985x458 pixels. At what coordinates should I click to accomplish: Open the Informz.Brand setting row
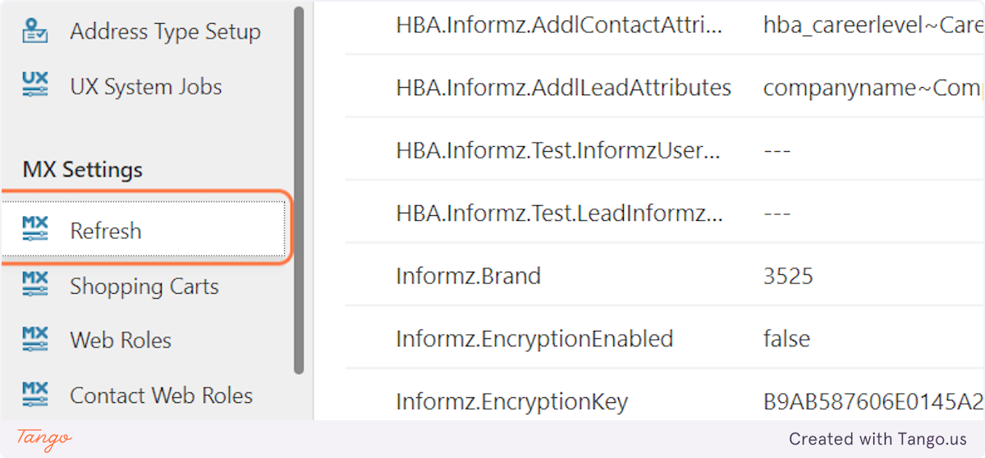point(468,276)
